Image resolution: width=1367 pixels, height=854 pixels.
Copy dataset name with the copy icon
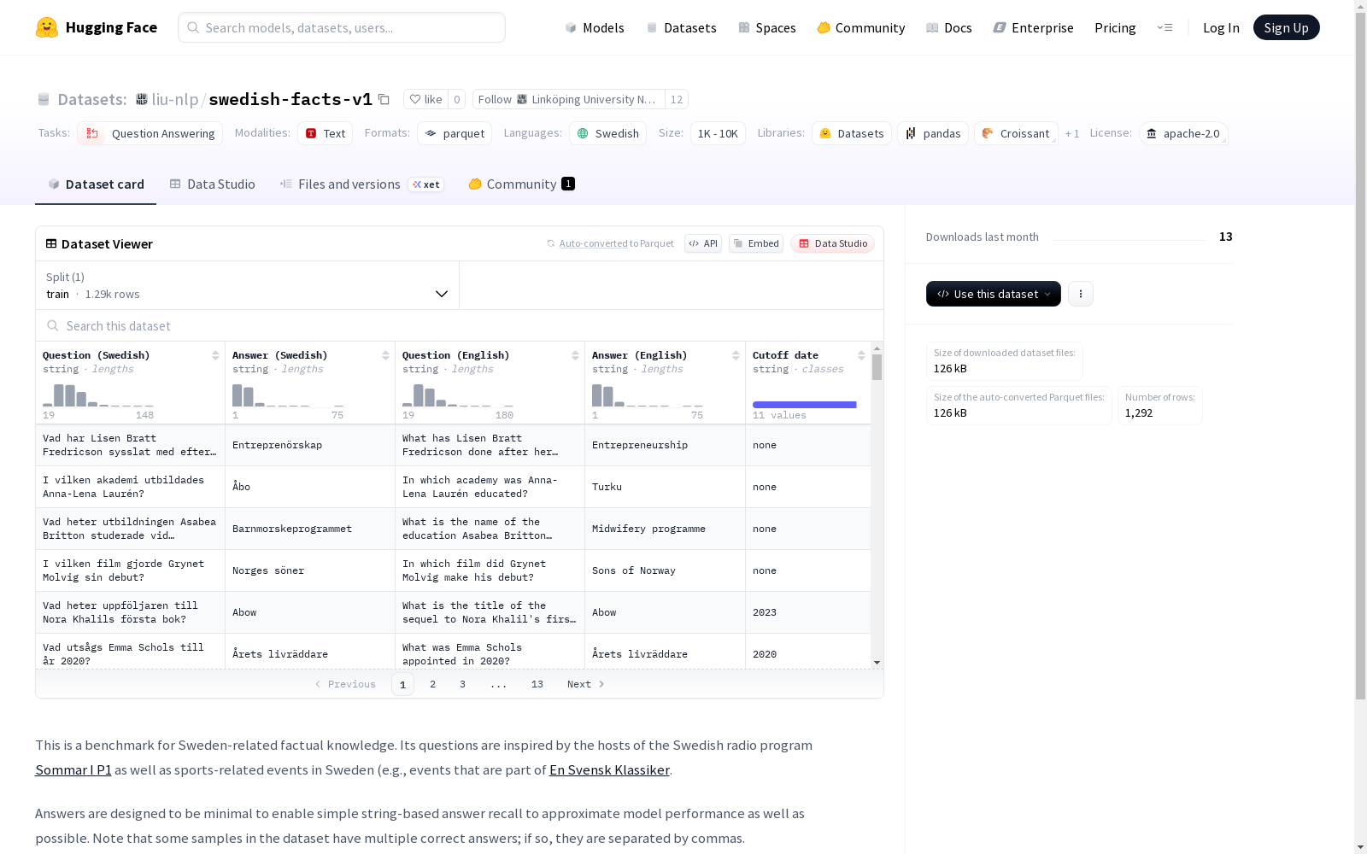click(x=384, y=99)
